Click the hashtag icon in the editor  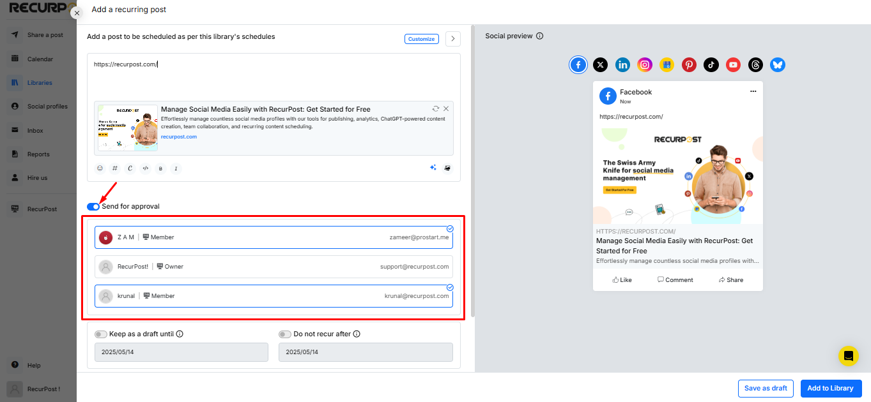coord(115,168)
